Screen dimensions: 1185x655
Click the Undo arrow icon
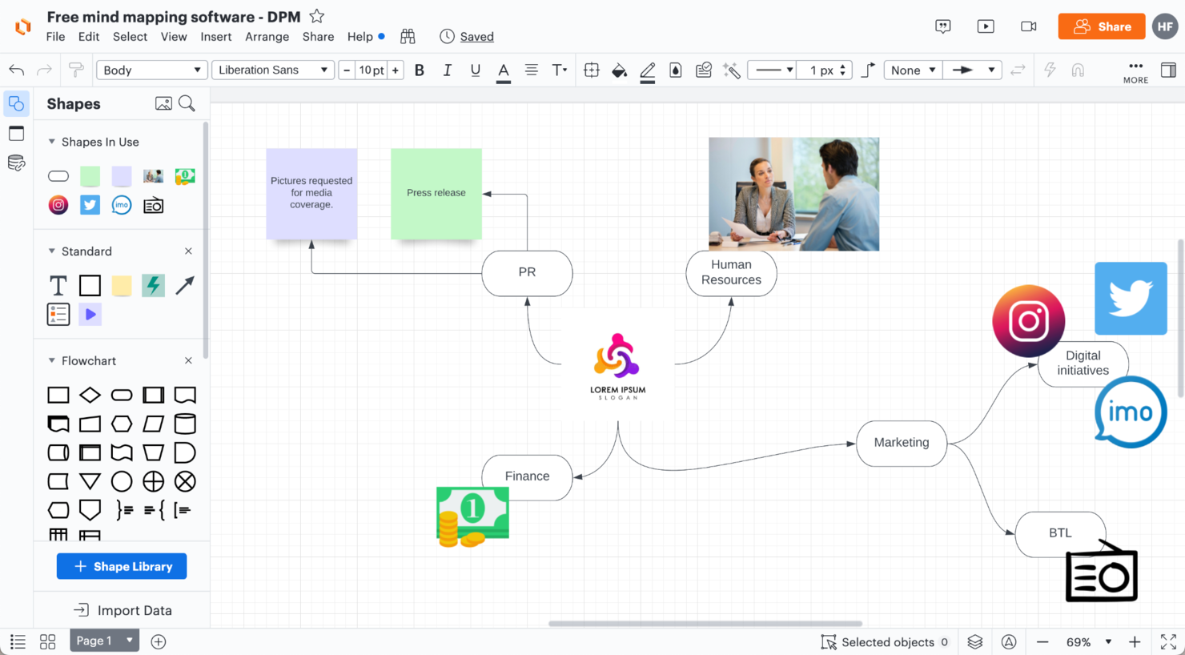16,70
